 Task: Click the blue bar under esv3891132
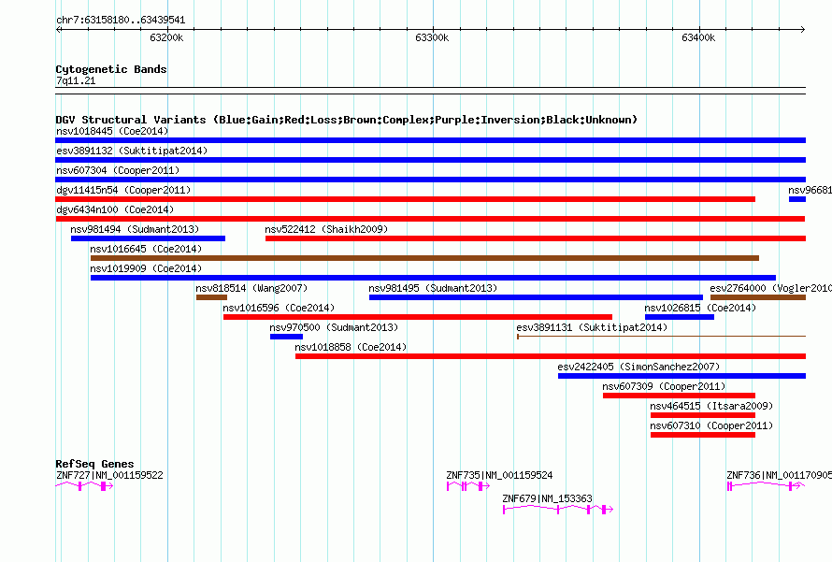pos(430,160)
